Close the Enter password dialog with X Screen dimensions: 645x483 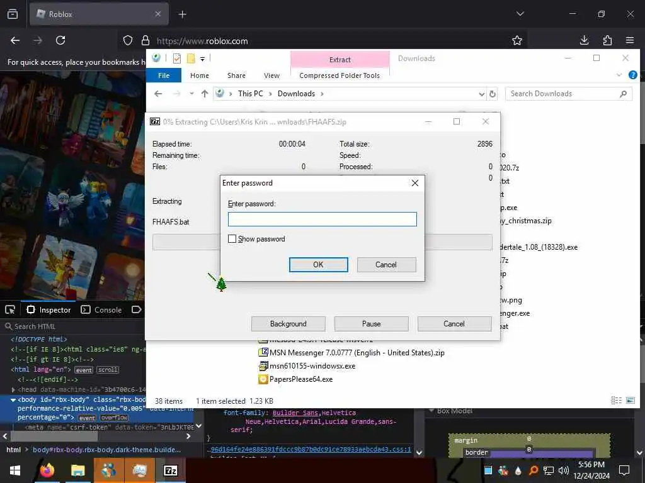pos(414,183)
